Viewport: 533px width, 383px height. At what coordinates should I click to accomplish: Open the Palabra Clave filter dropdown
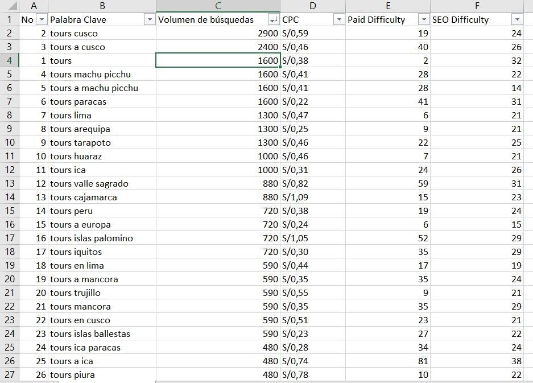click(x=150, y=20)
